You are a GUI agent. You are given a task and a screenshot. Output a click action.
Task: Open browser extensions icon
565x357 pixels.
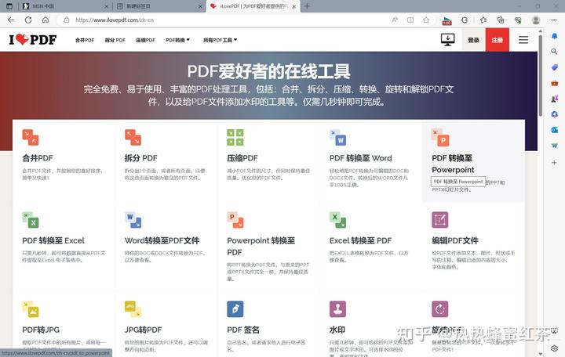point(465,20)
